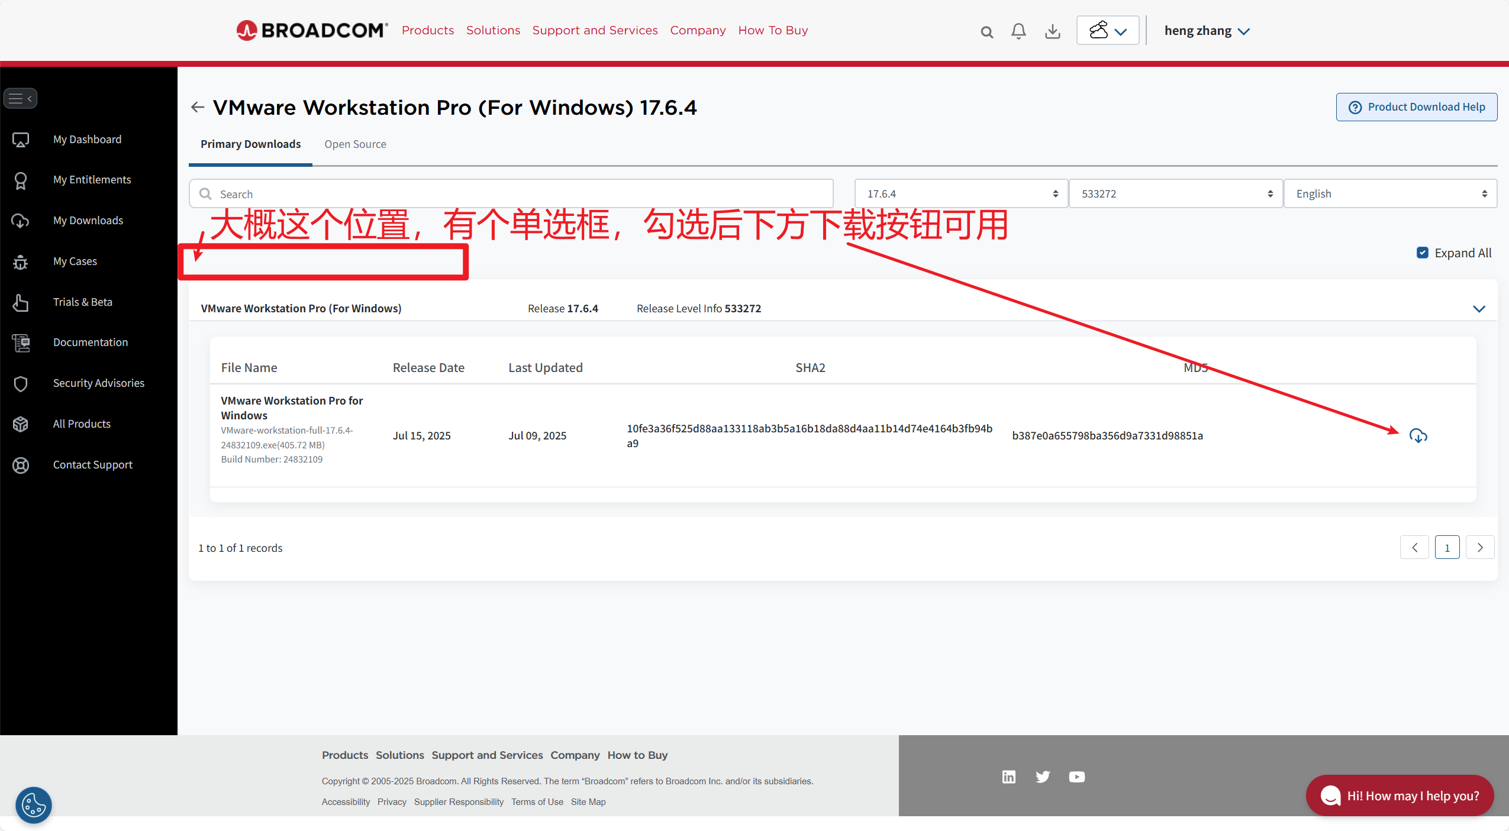
Task: Open the Company top menu
Action: click(x=698, y=30)
